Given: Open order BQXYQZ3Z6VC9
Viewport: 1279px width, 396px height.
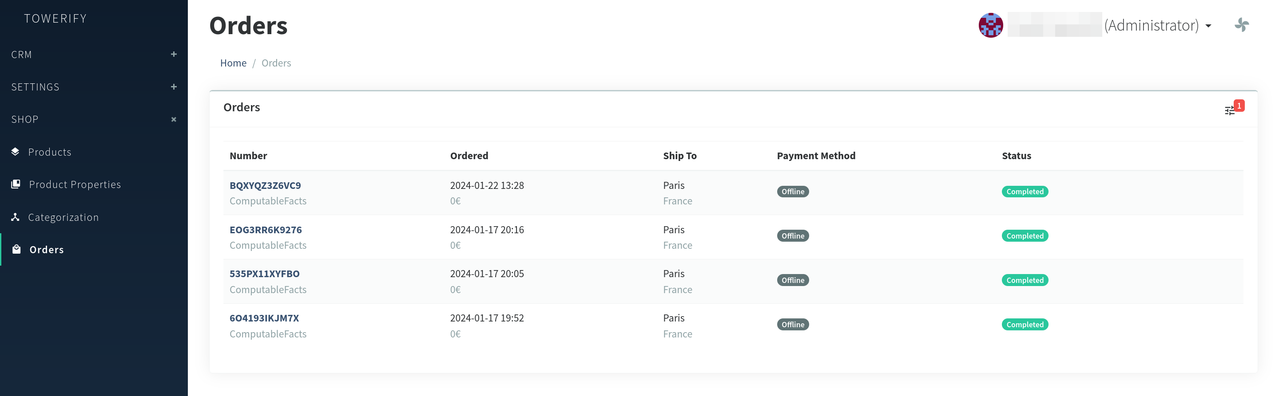Looking at the screenshot, I should (x=265, y=185).
